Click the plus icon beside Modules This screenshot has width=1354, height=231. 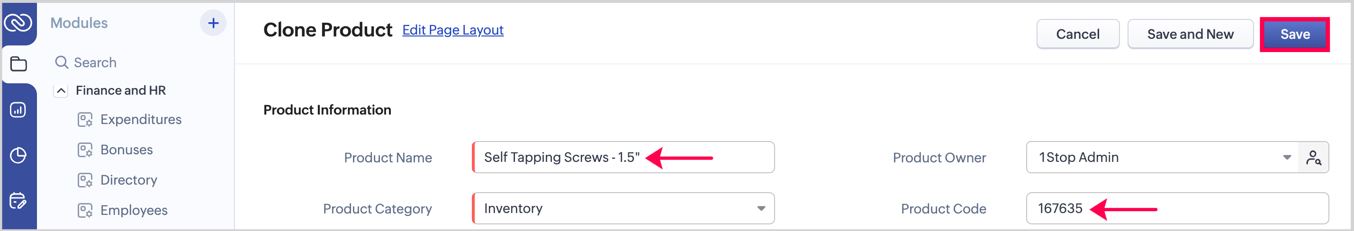pyautogui.click(x=213, y=23)
